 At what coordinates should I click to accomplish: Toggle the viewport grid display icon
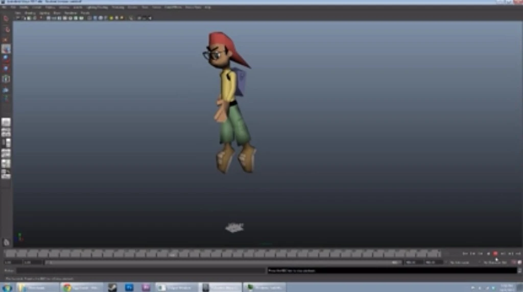(50, 18)
